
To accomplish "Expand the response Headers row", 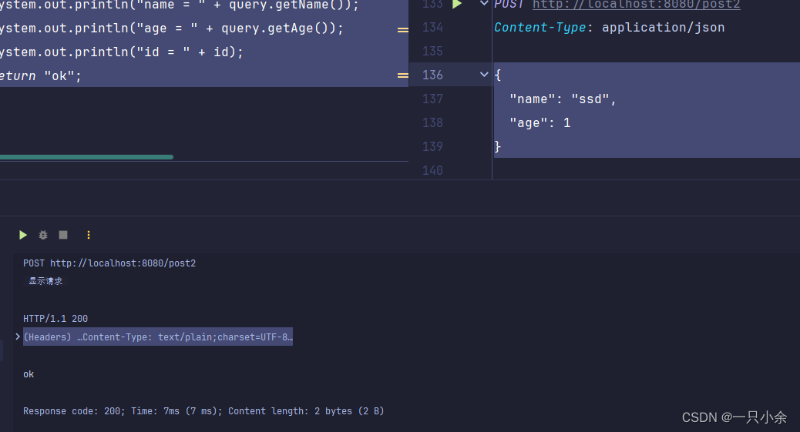I will click(18, 337).
